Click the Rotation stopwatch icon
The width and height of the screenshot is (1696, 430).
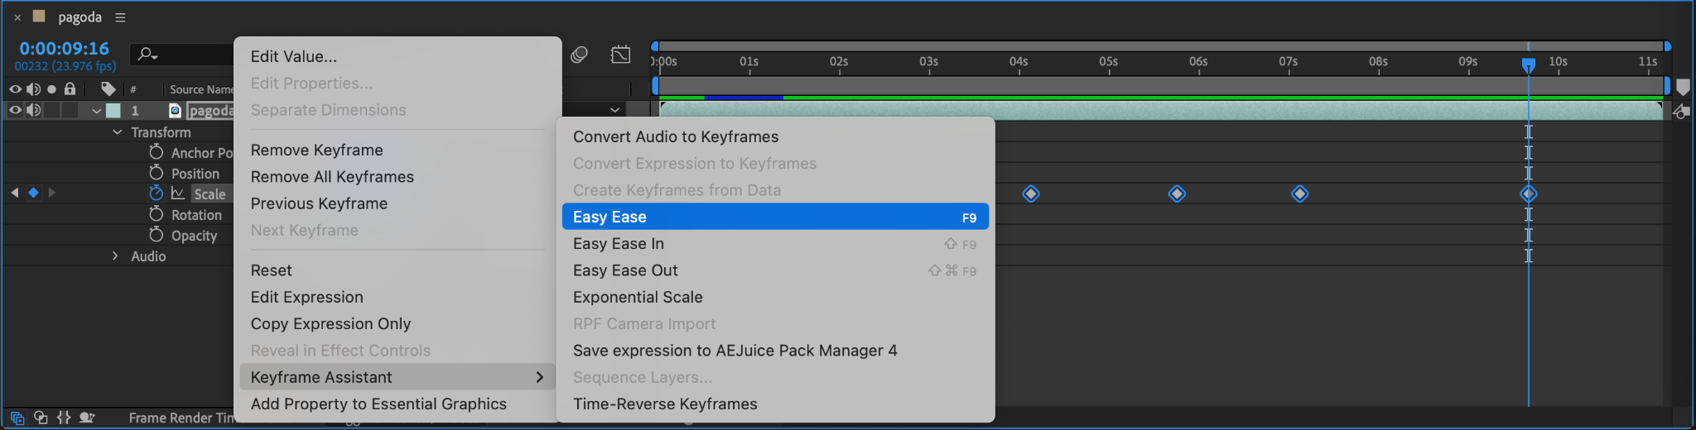pyautogui.click(x=156, y=213)
